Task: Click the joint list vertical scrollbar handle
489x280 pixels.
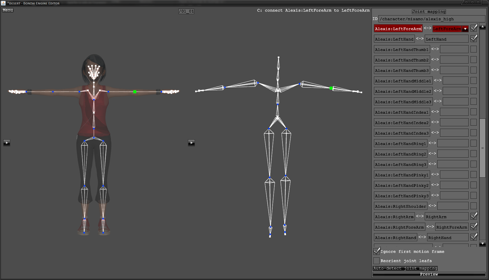Action: (x=482, y=148)
